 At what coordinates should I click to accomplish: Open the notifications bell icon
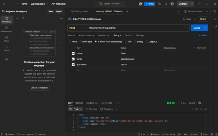166,4
